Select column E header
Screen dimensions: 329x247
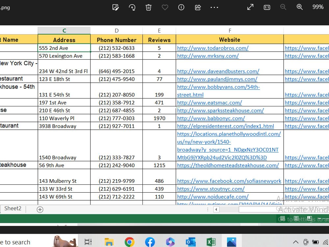click(159, 30)
